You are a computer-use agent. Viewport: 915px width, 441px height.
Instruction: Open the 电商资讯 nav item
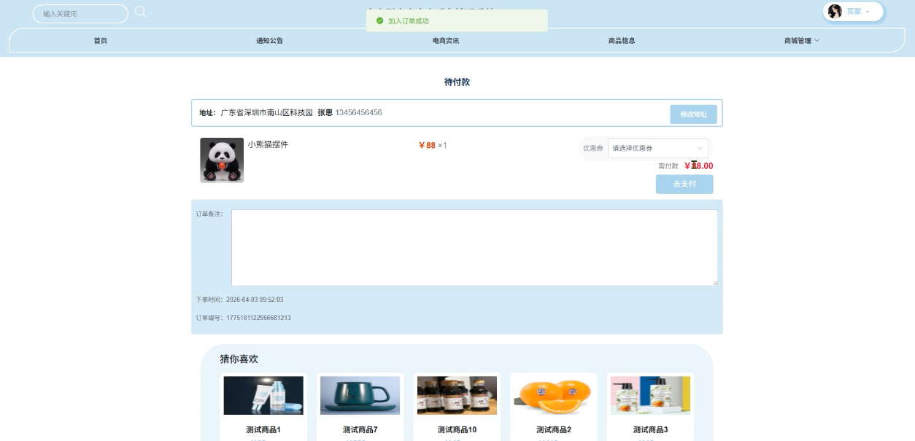446,41
